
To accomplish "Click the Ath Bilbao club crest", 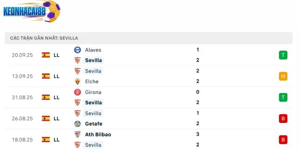I will (x=77, y=134).
